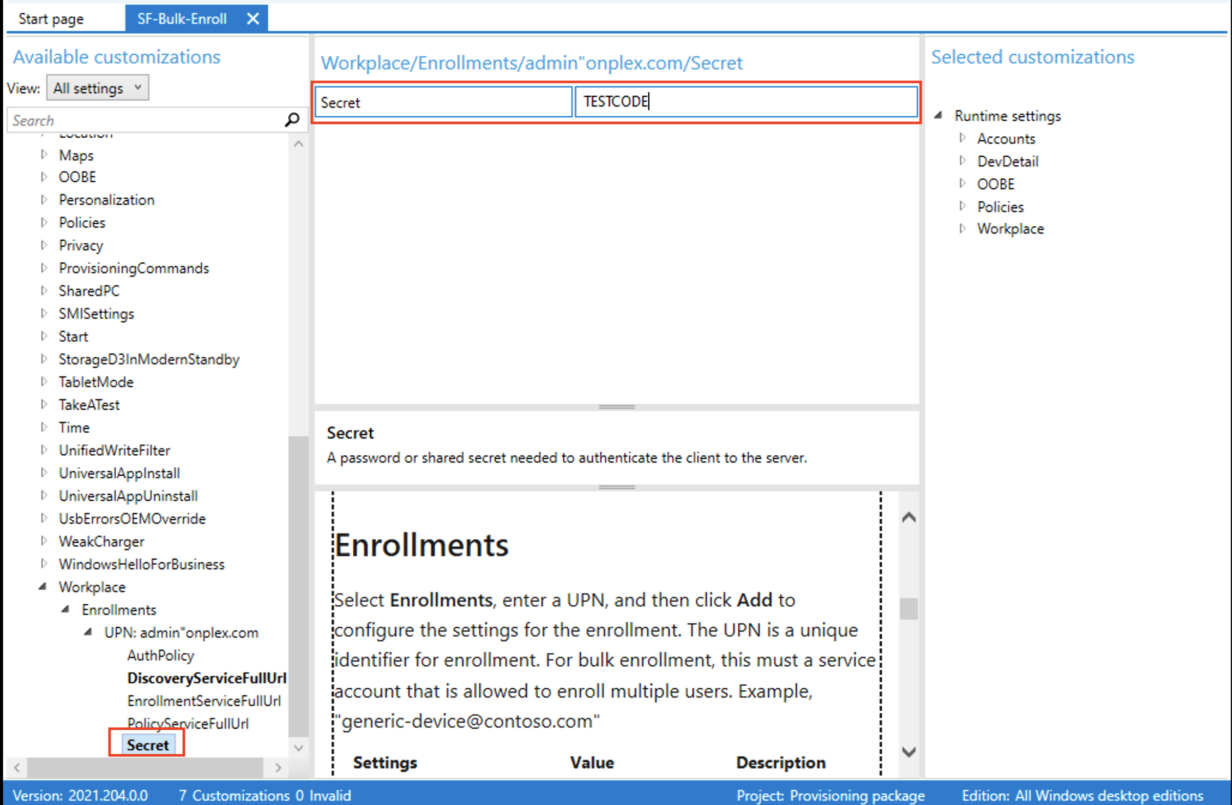Open the All settings view dropdown
Viewport: 1232px width, 805px height.
[x=97, y=88]
